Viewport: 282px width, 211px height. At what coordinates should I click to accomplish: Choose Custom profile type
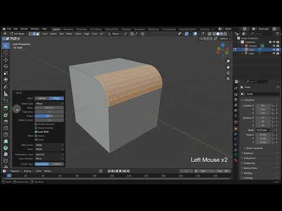click(56, 164)
